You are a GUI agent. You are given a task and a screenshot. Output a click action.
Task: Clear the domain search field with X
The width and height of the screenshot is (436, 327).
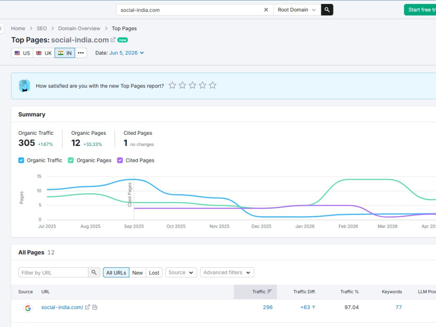coord(266,10)
